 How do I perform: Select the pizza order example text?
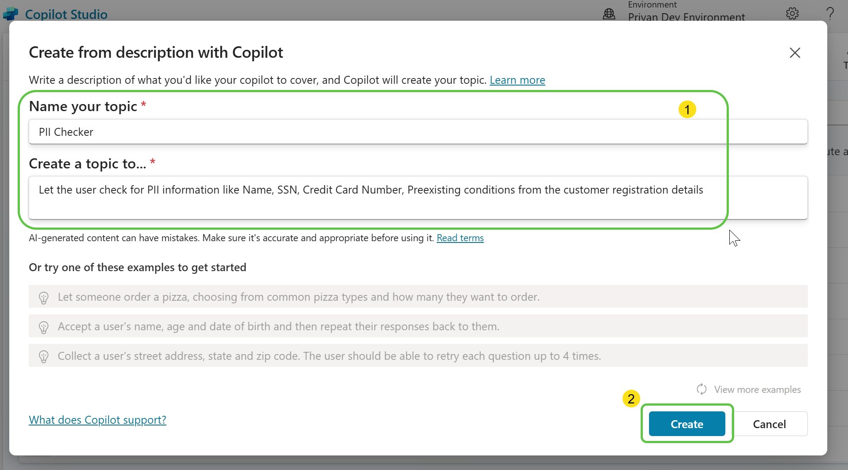pyautogui.click(x=298, y=297)
